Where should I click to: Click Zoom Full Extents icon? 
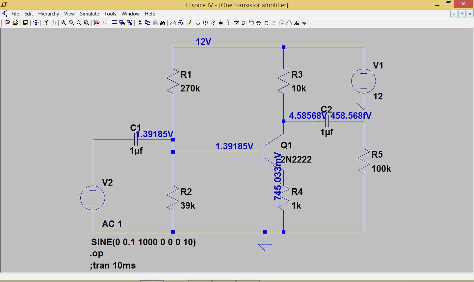(87, 23)
